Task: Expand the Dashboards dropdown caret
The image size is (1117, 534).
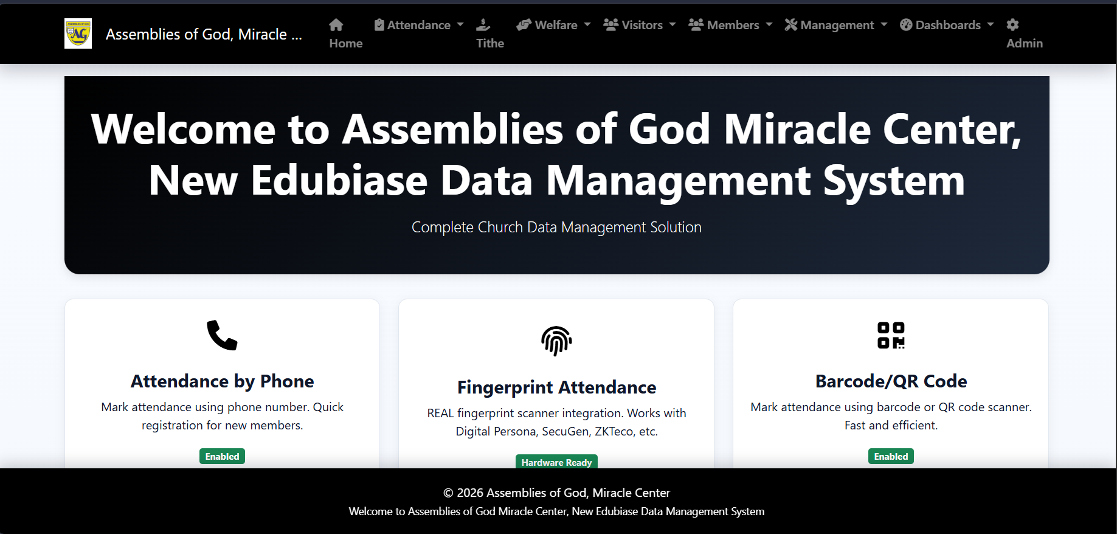Action: [x=991, y=25]
